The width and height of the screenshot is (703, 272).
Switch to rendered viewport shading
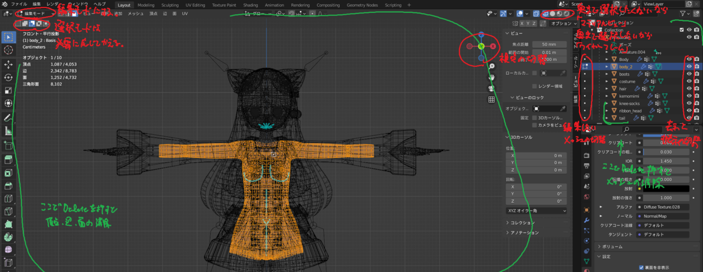567,13
